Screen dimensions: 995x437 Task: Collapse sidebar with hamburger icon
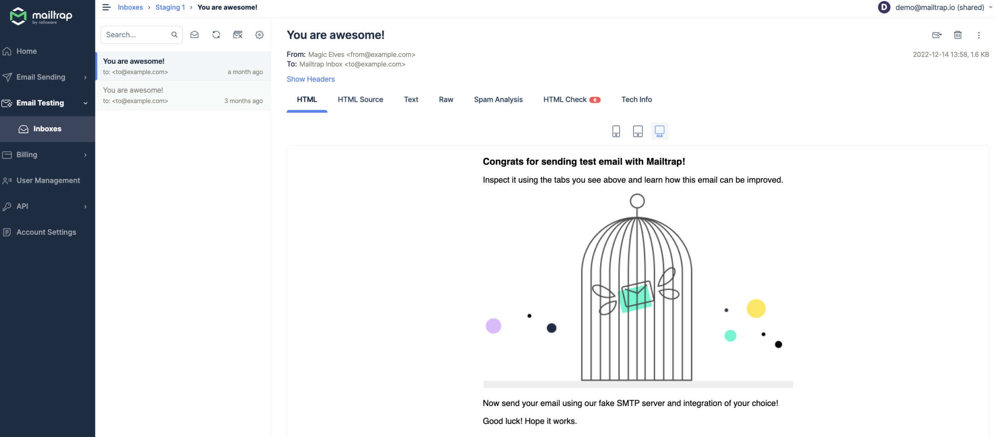pos(107,7)
